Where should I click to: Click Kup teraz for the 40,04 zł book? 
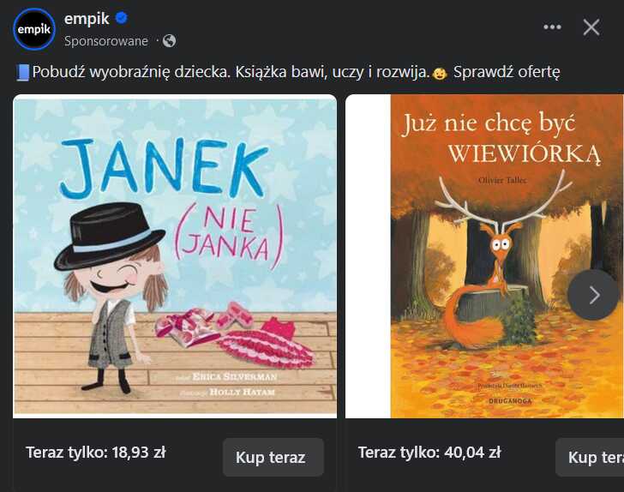(x=590, y=458)
